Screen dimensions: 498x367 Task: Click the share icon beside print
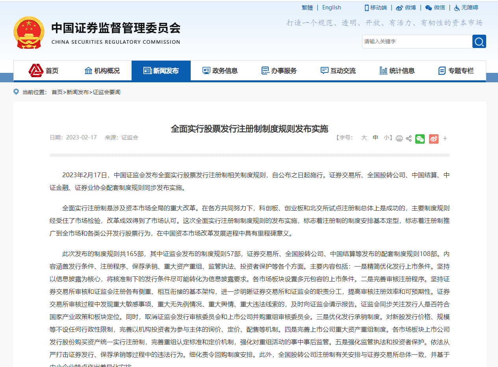[x=409, y=138]
